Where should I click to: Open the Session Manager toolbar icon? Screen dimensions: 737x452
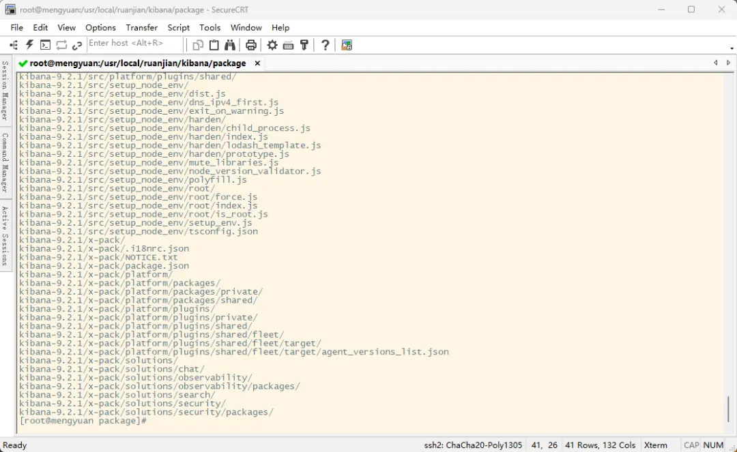14,45
